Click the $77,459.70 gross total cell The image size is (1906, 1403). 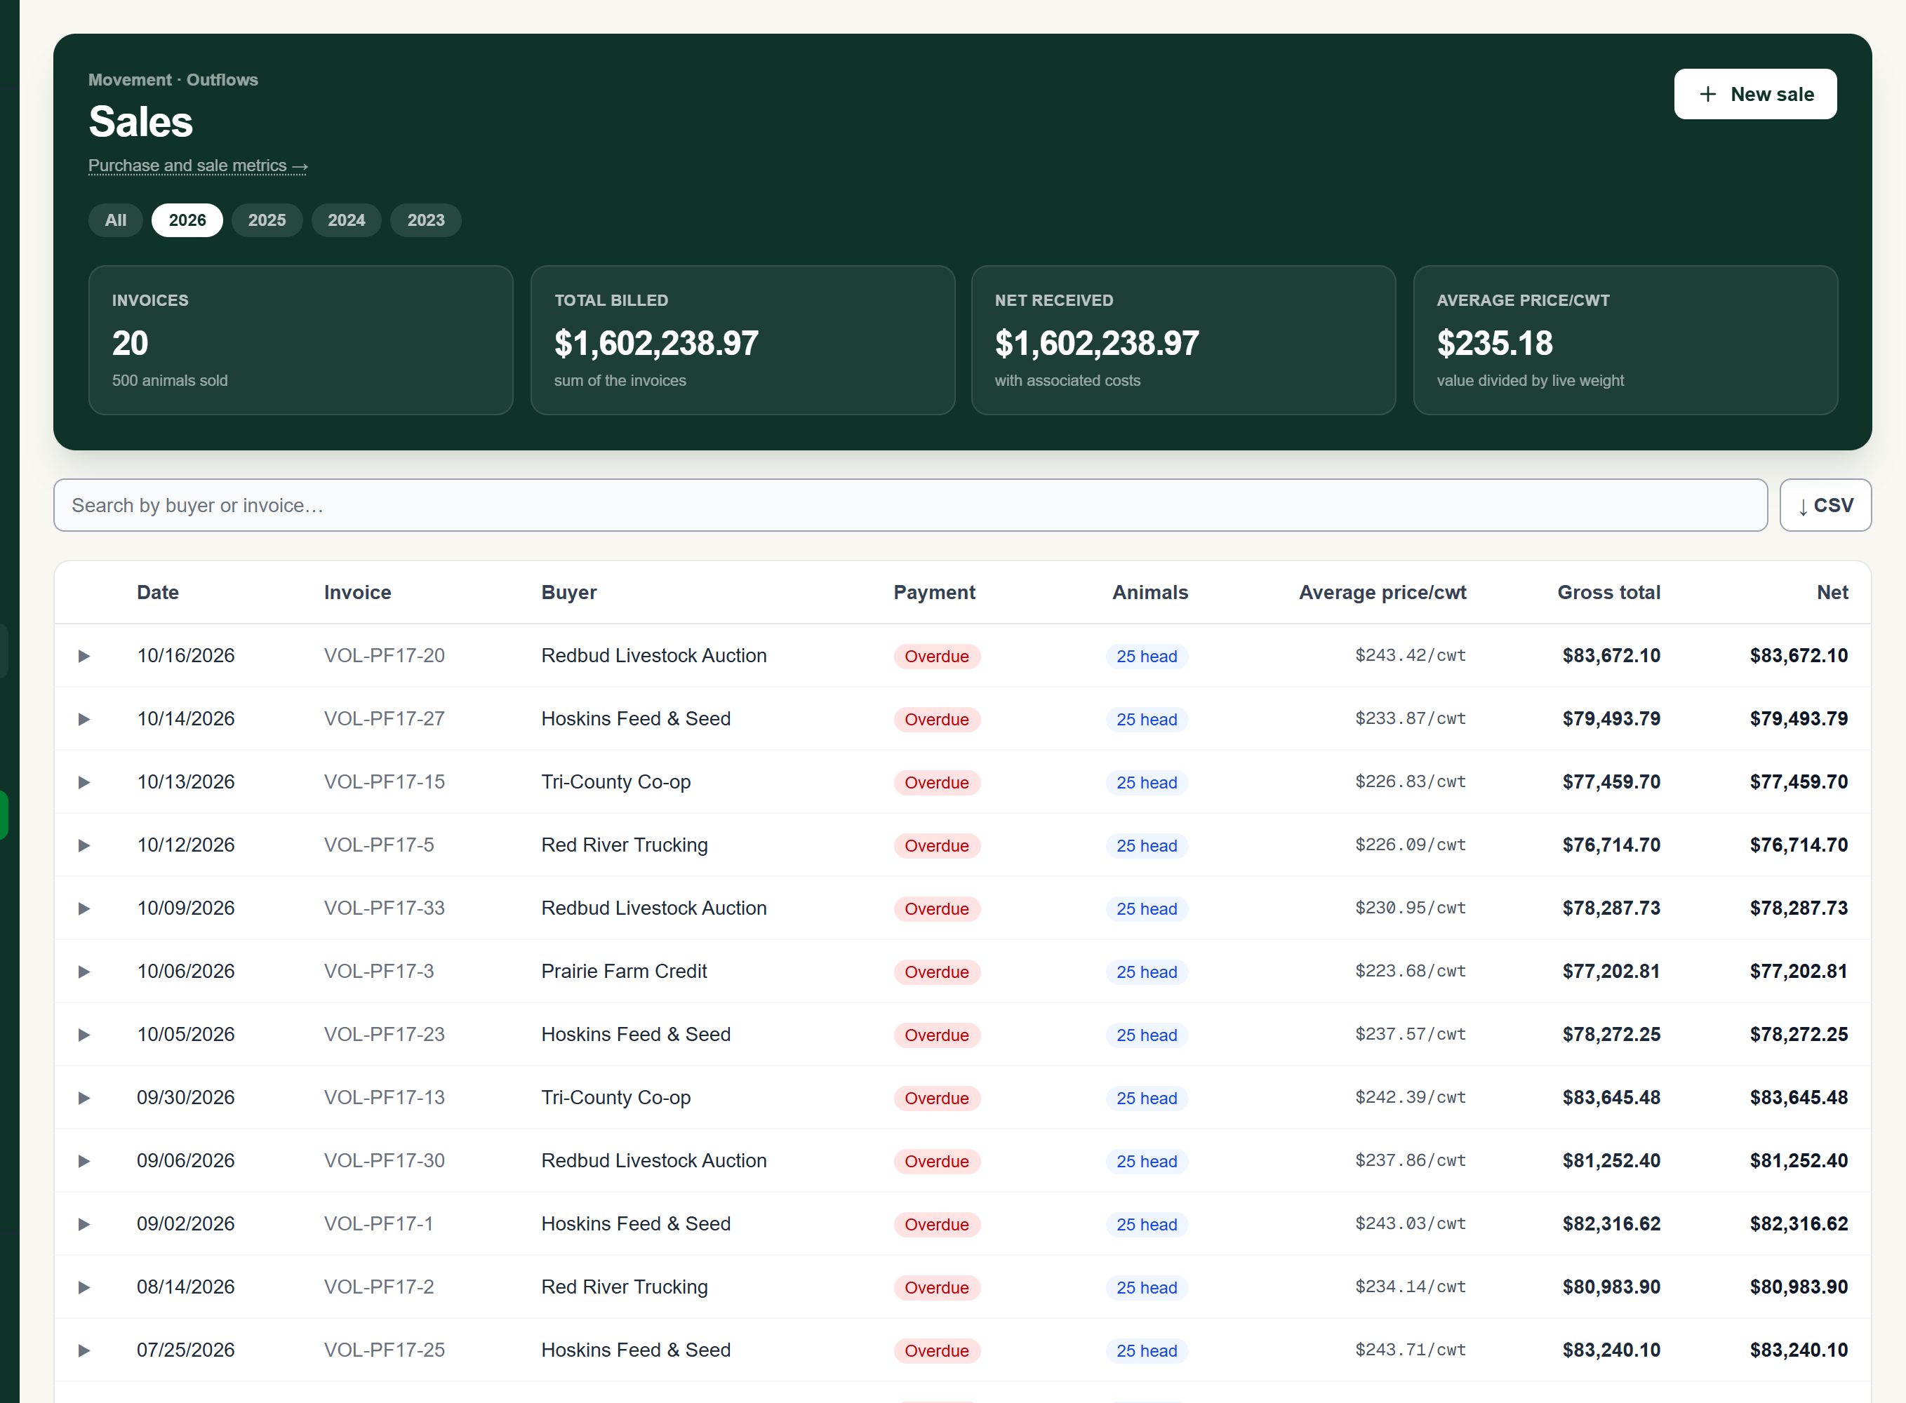tap(1611, 782)
